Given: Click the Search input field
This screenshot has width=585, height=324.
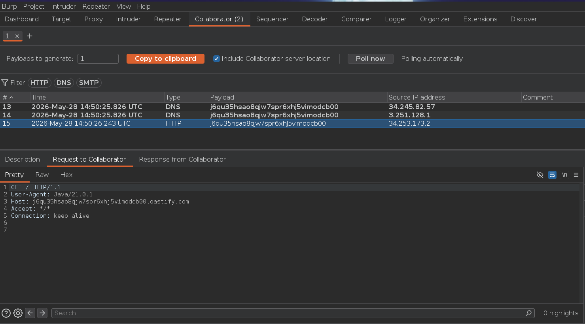Looking at the screenshot, I should click(x=293, y=313).
